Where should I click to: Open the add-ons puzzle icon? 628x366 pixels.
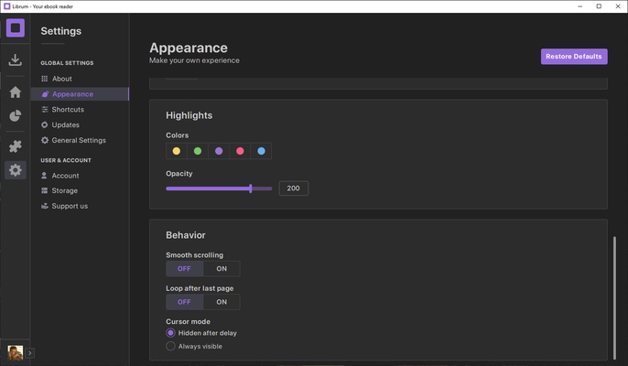click(15, 146)
